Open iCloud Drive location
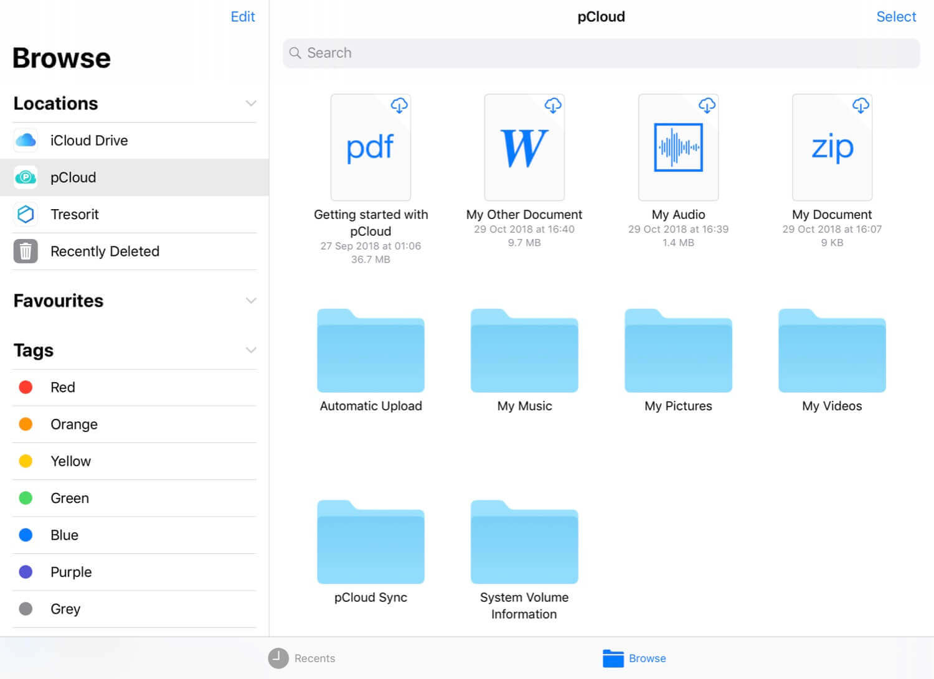This screenshot has width=934, height=679. (x=88, y=141)
